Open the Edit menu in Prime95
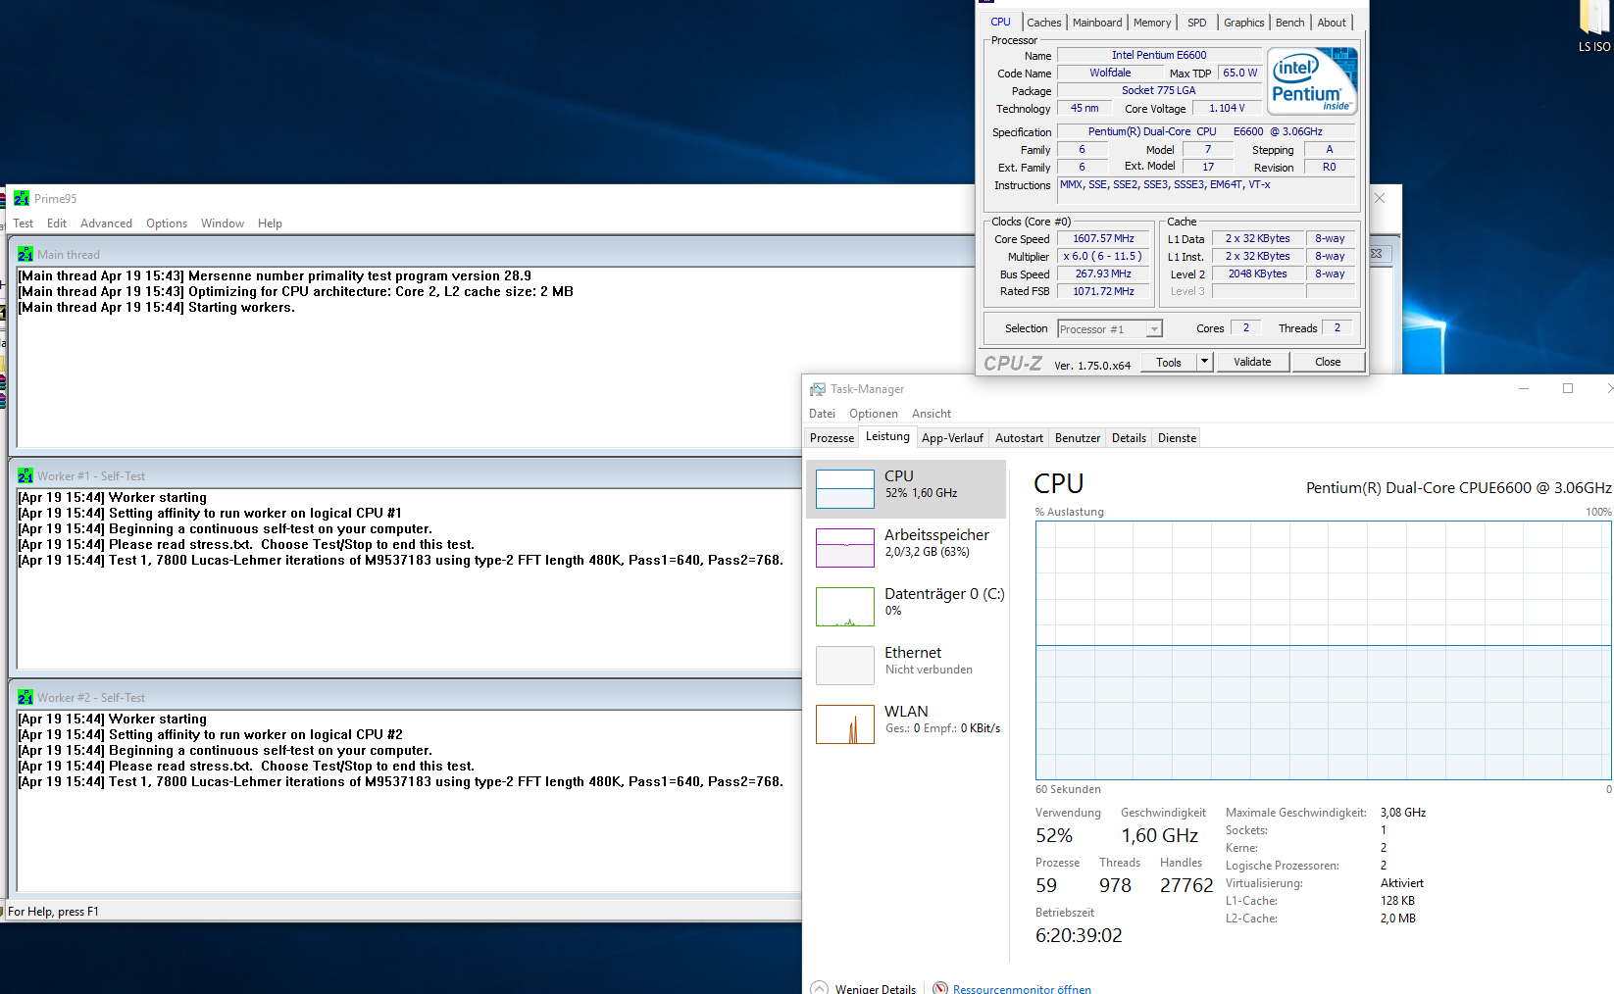The width and height of the screenshot is (1614, 994). click(57, 224)
